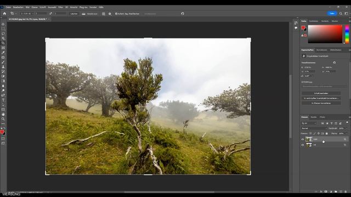The width and height of the screenshot is (351, 197).
Task: Select the Gradient tool
Action: [3, 81]
